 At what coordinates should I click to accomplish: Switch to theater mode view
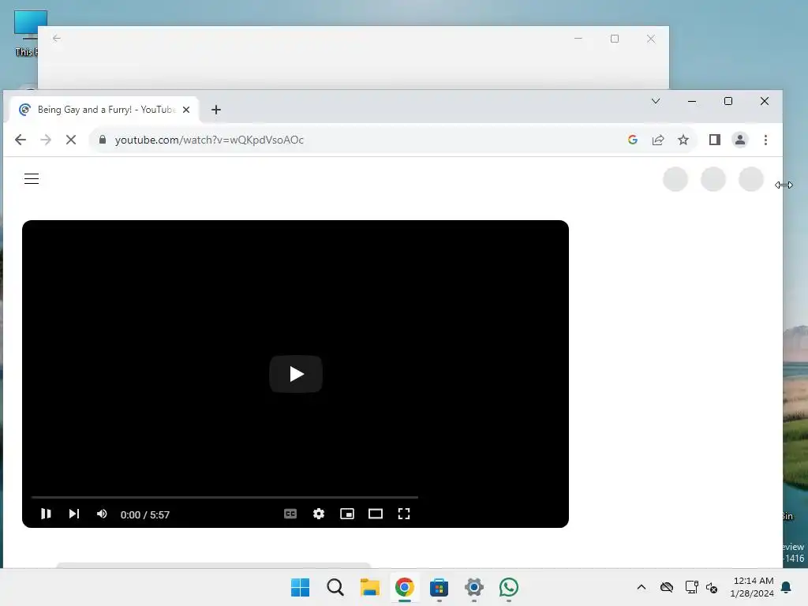coord(376,514)
